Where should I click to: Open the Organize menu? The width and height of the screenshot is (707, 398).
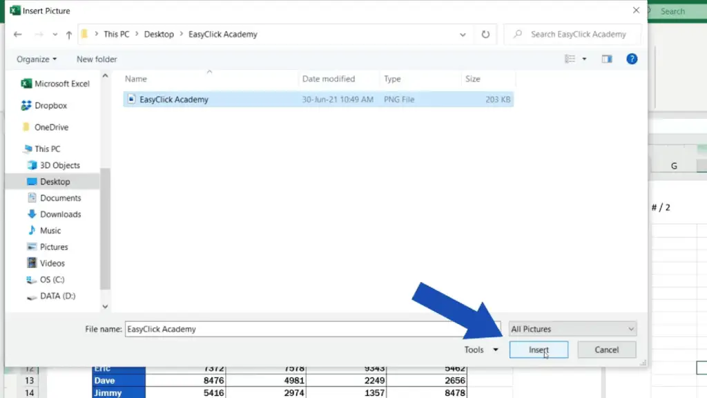tap(37, 59)
